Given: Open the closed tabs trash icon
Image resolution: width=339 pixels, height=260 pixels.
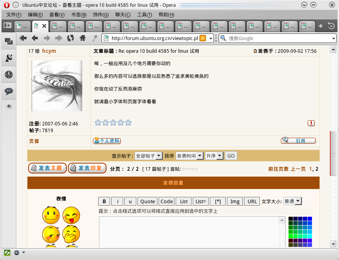Looking at the screenshot, I should 331,26.
